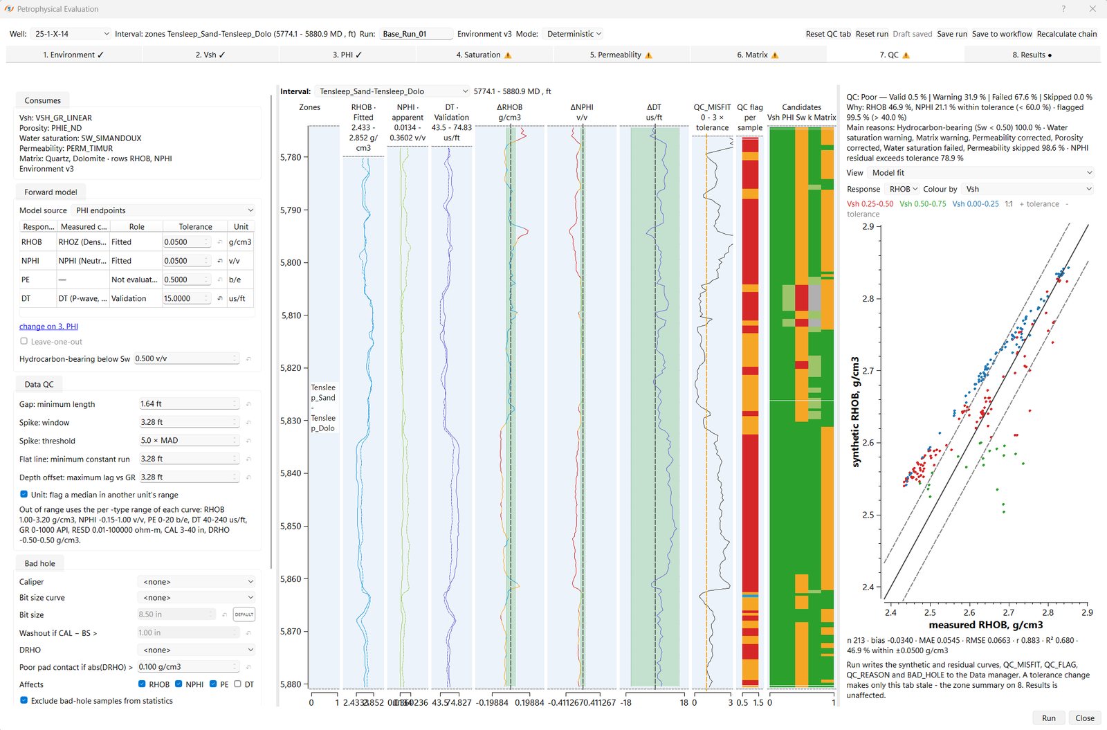Viewport: 1107px width, 730px height.
Task: Click revert icon beside Poor pad contact threshold
Action: click(248, 666)
